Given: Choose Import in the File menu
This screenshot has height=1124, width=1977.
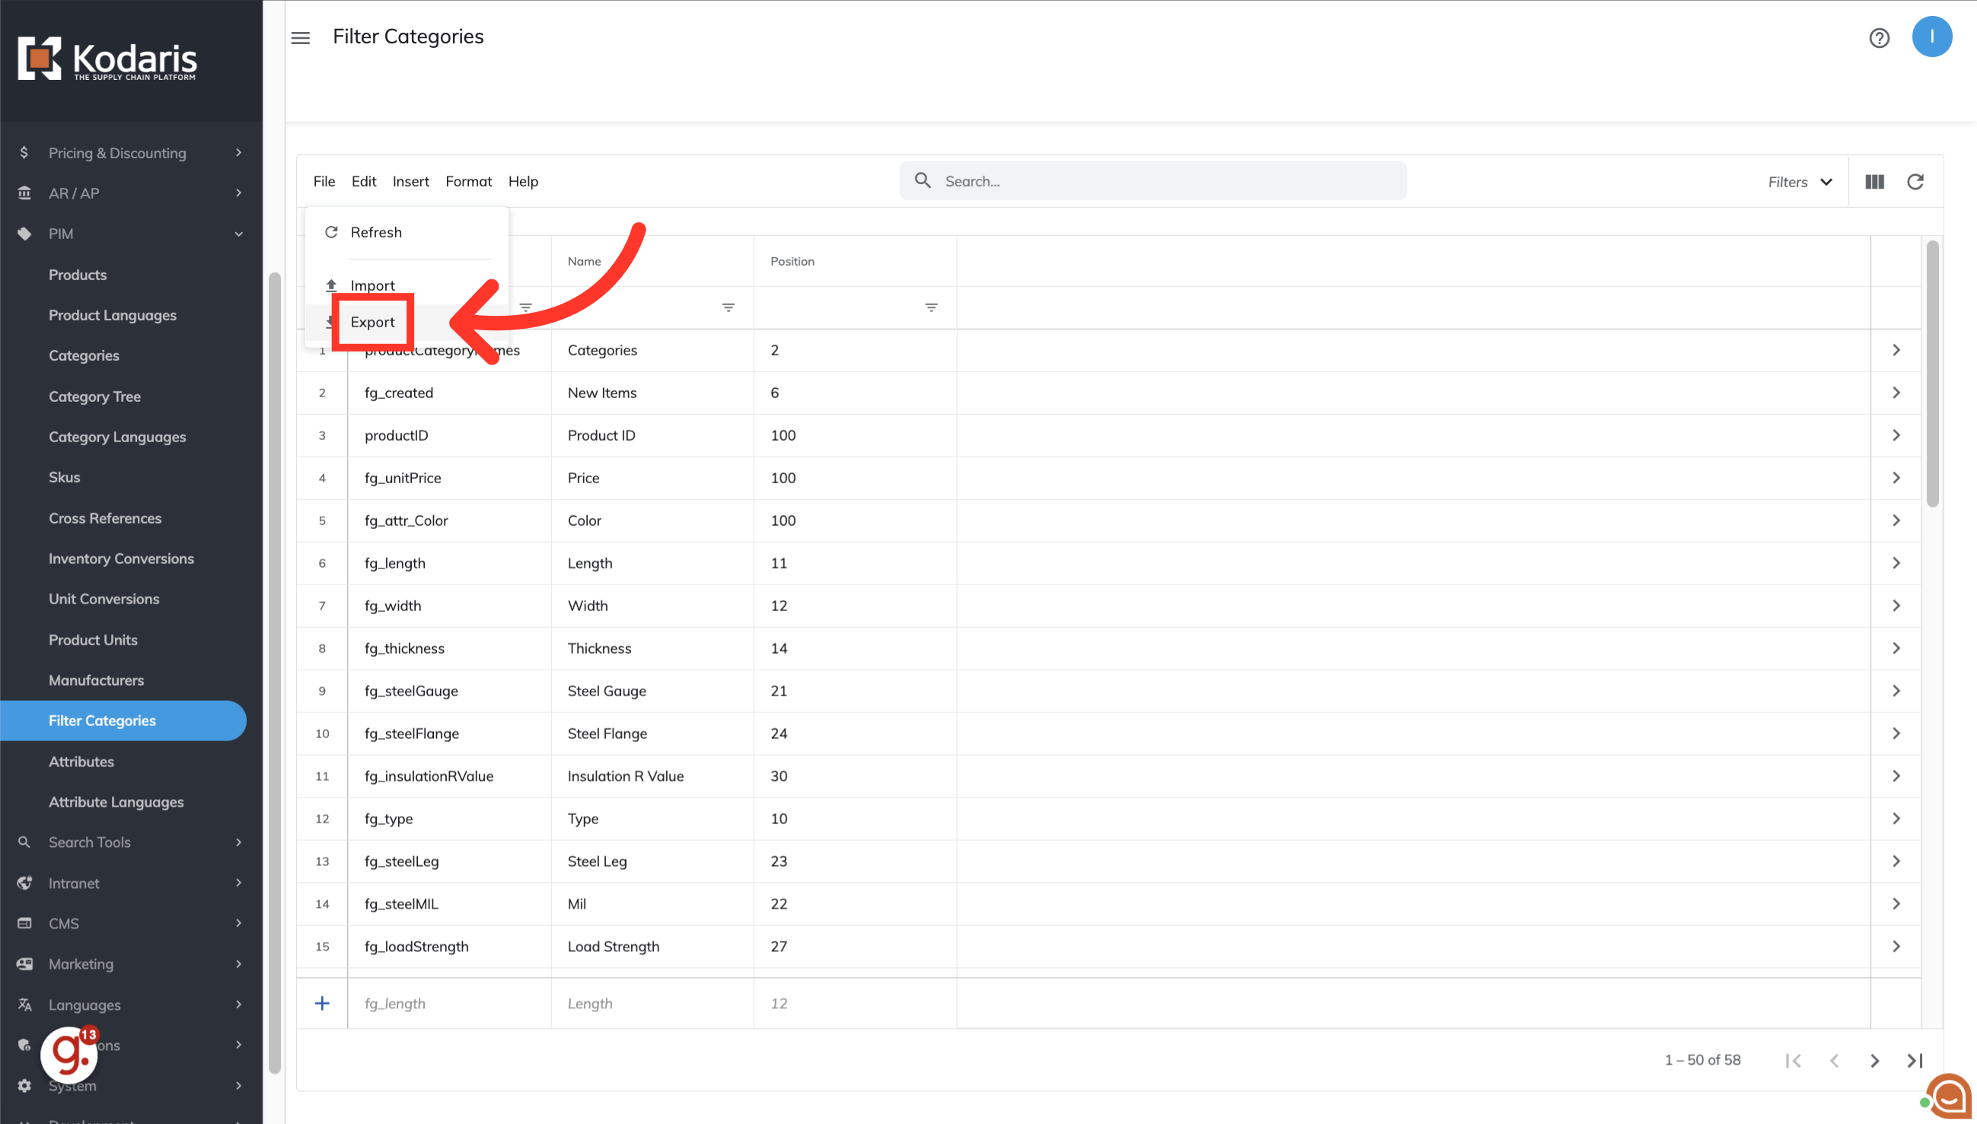Looking at the screenshot, I should [x=372, y=285].
